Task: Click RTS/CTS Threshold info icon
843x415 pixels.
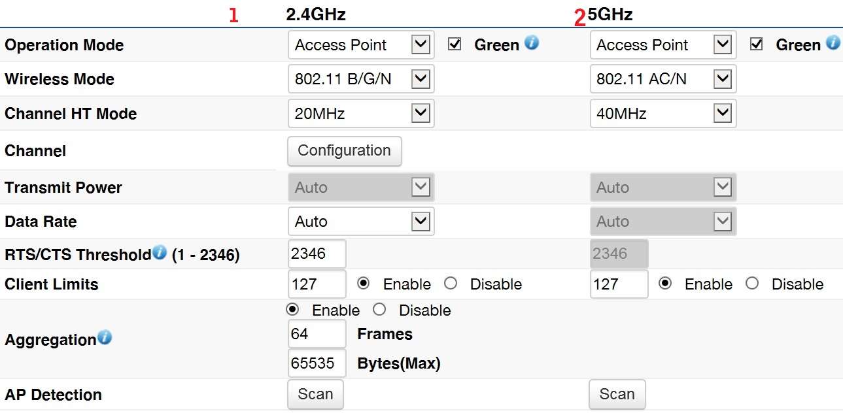Action: pos(160,253)
